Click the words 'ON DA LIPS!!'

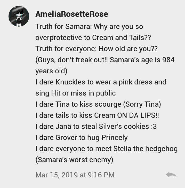pyautogui.click(x=138, y=115)
